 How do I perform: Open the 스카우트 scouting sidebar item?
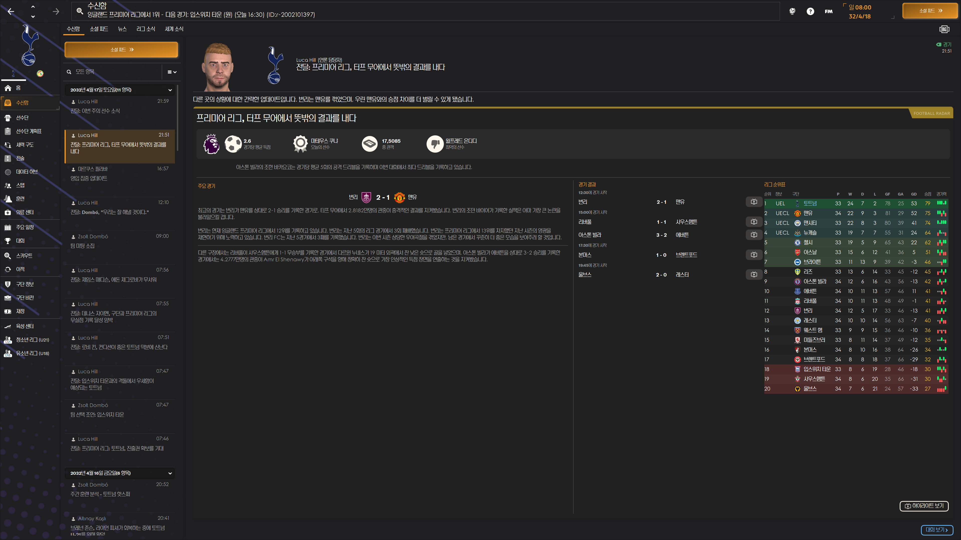click(x=24, y=256)
